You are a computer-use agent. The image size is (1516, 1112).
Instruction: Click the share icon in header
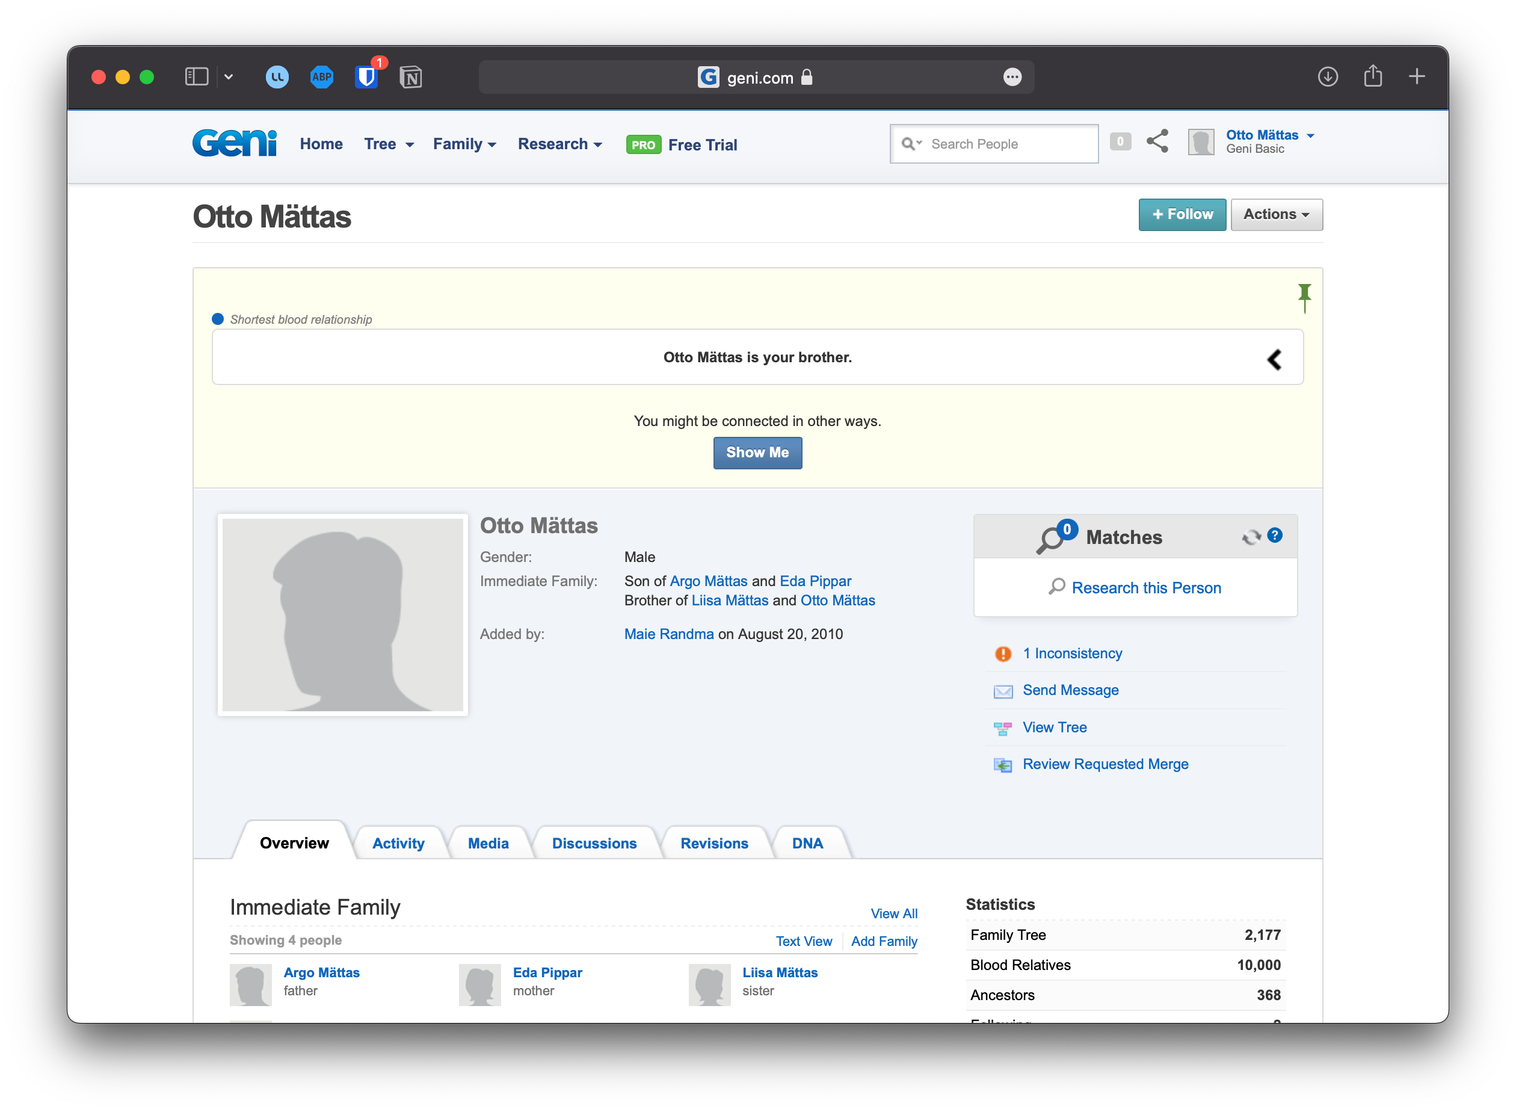(1157, 141)
